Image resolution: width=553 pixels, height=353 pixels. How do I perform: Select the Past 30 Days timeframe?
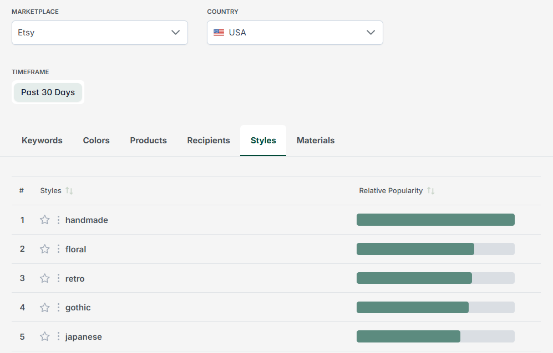48,92
